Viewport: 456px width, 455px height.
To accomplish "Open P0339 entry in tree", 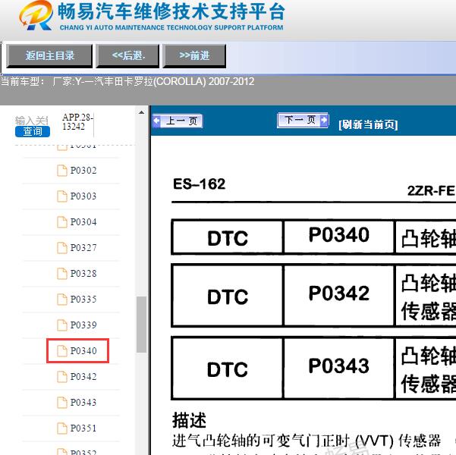I will tap(83, 325).
